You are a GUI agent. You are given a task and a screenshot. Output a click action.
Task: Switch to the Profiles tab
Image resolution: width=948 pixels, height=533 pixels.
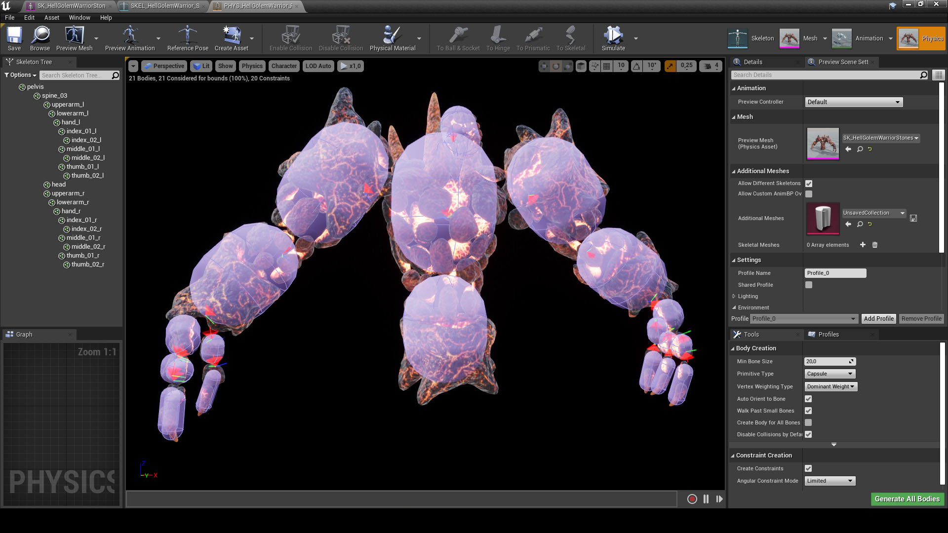point(828,334)
